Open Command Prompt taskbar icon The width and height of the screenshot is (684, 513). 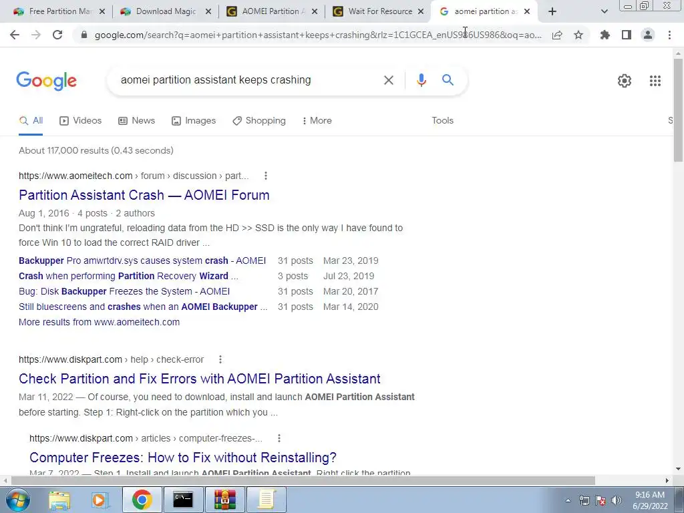coord(183,500)
